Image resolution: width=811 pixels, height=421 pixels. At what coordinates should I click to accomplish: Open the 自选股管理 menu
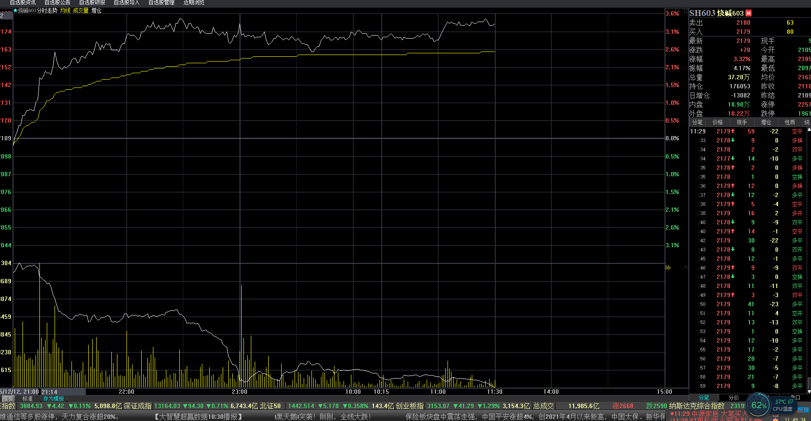coord(161,3)
